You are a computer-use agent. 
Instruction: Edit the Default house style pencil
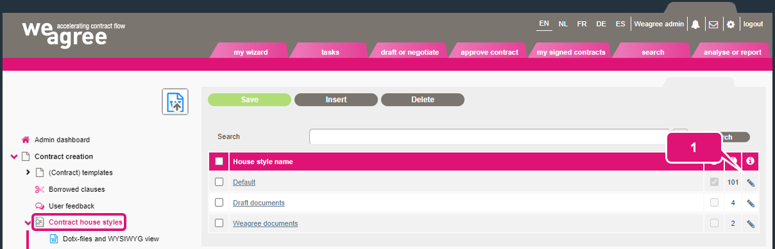[x=751, y=183]
